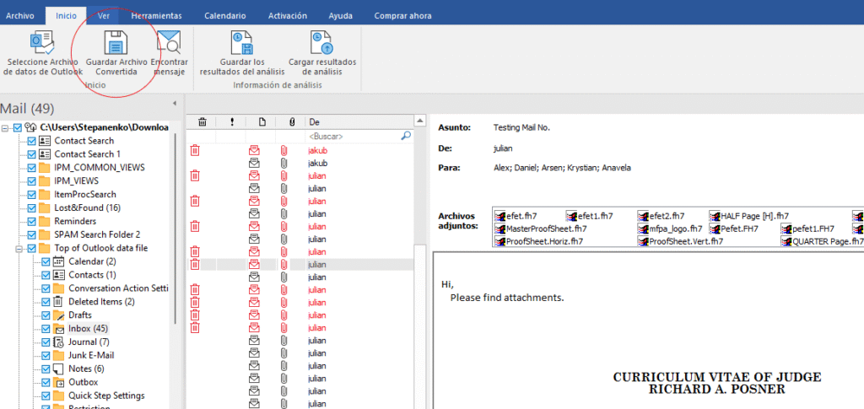Click the importance exclamation column header
Viewport: 864px width, 409px height.
click(231, 121)
